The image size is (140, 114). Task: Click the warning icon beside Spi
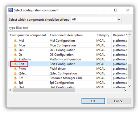(15, 83)
